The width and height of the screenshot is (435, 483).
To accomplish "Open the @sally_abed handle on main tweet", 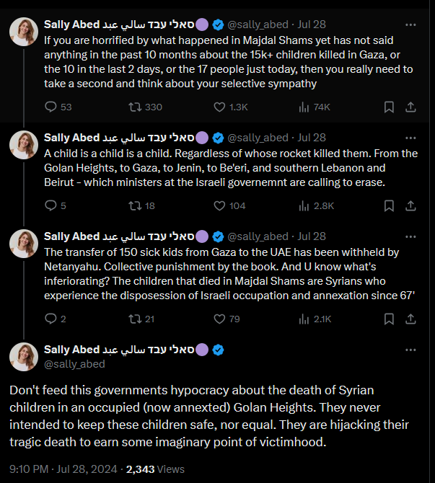I will (x=74, y=364).
